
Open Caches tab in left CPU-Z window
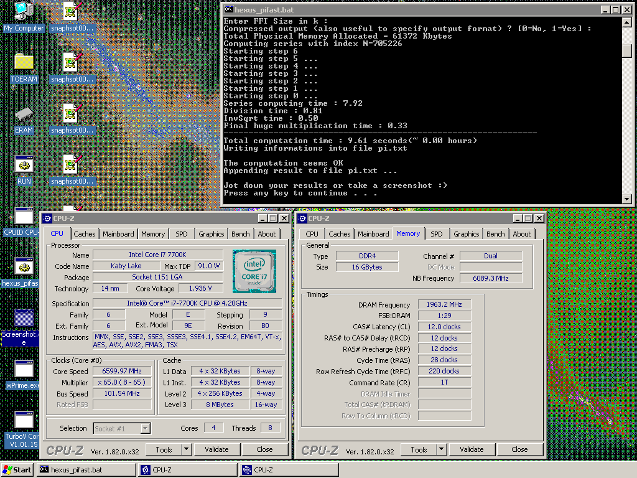click(85, 234)
